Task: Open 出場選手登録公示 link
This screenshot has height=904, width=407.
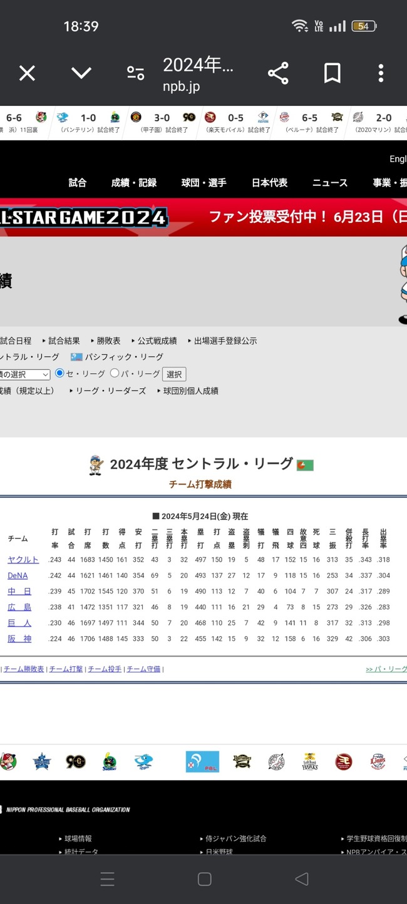Action: click(225, 341)
